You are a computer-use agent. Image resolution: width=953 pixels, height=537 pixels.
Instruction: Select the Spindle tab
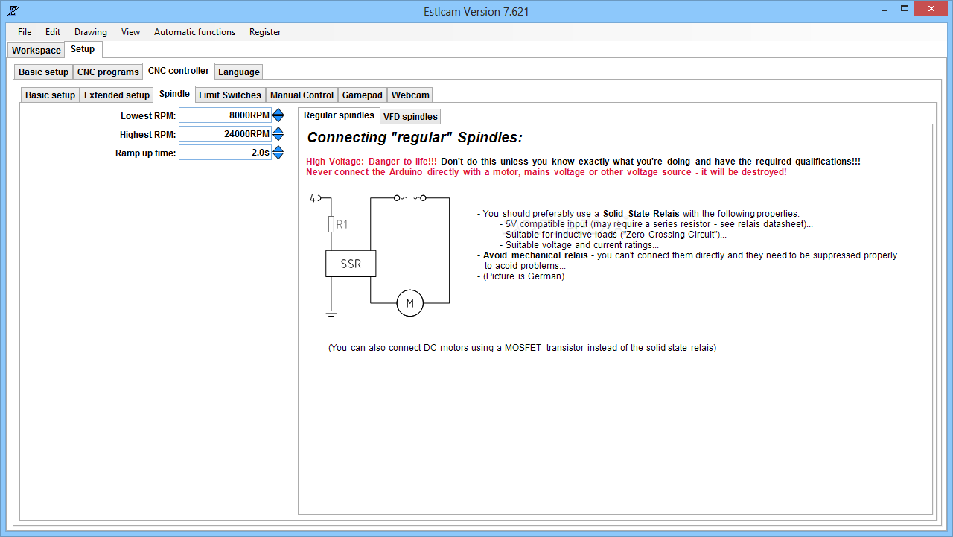[x=174, y=94]
